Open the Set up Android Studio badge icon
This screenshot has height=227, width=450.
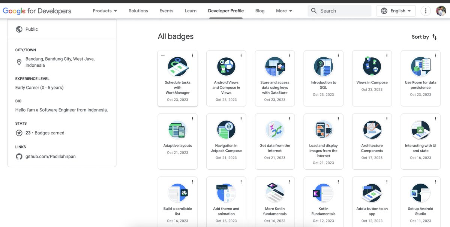coord(420,193)
